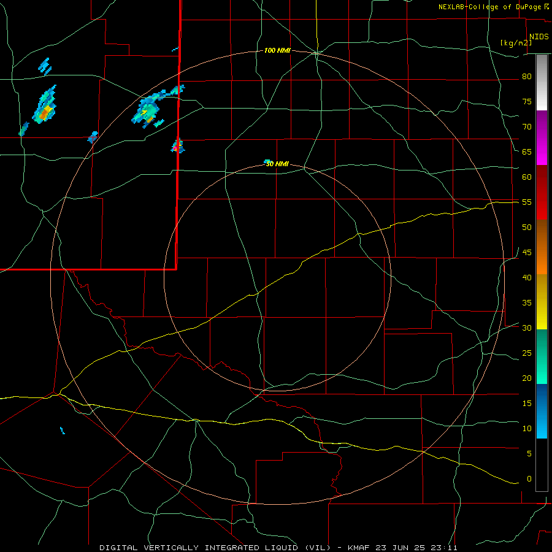This screenshot has width=552, height=552.
Task: Click the 50 value on the color scale
Action: click(x=527, y=228)
